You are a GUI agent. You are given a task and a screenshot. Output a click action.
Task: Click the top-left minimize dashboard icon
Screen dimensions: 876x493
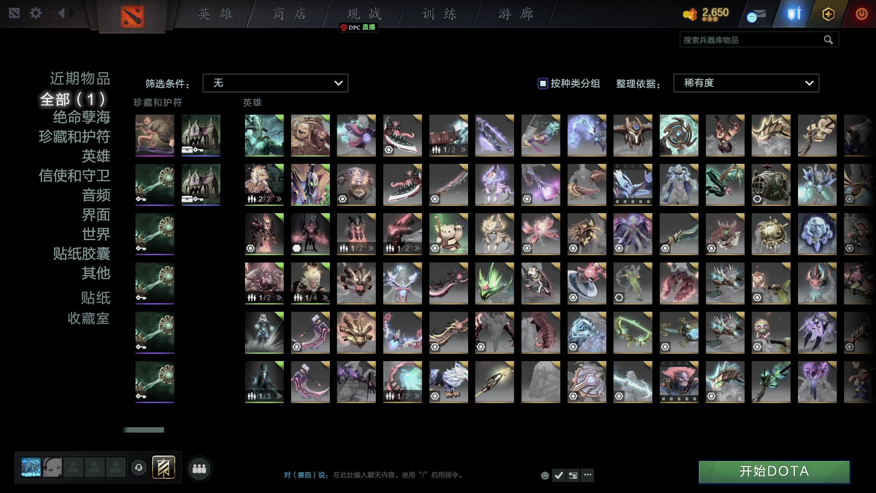(x=14, y=13)
